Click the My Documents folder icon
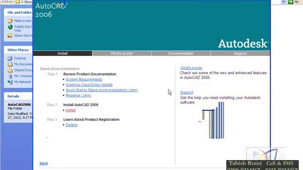This screenshot has width=303, height=170. tap(10, 64)
